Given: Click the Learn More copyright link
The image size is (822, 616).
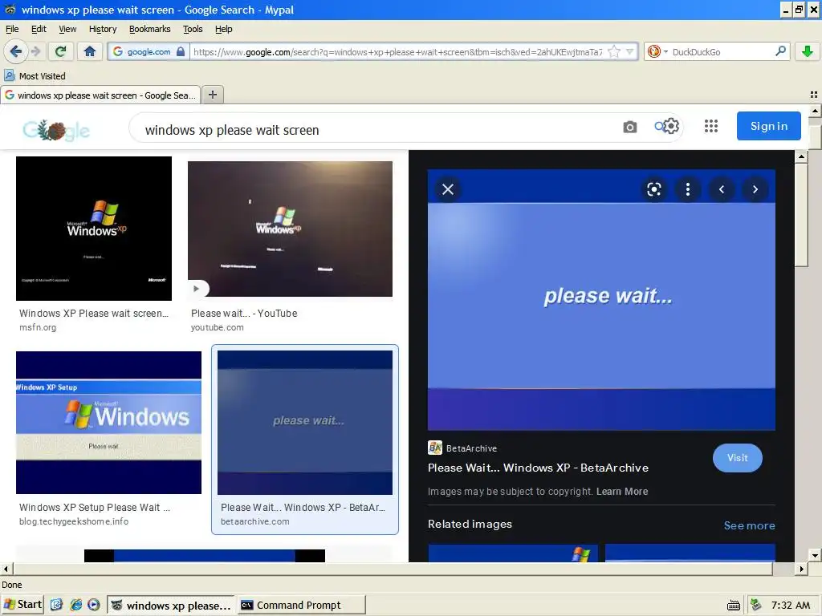Looking at the screenshot, I should tap(622, 492).
